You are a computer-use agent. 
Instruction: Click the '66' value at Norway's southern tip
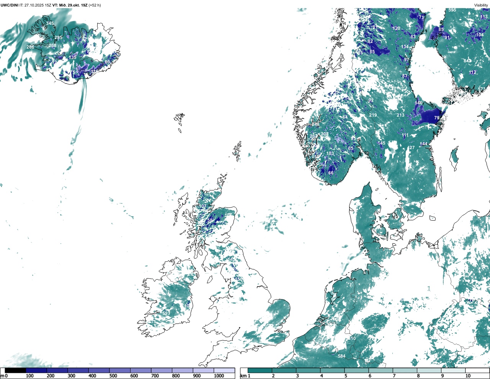[331, 173]
